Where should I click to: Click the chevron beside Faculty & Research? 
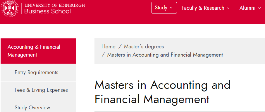click(x=228, y=8)
